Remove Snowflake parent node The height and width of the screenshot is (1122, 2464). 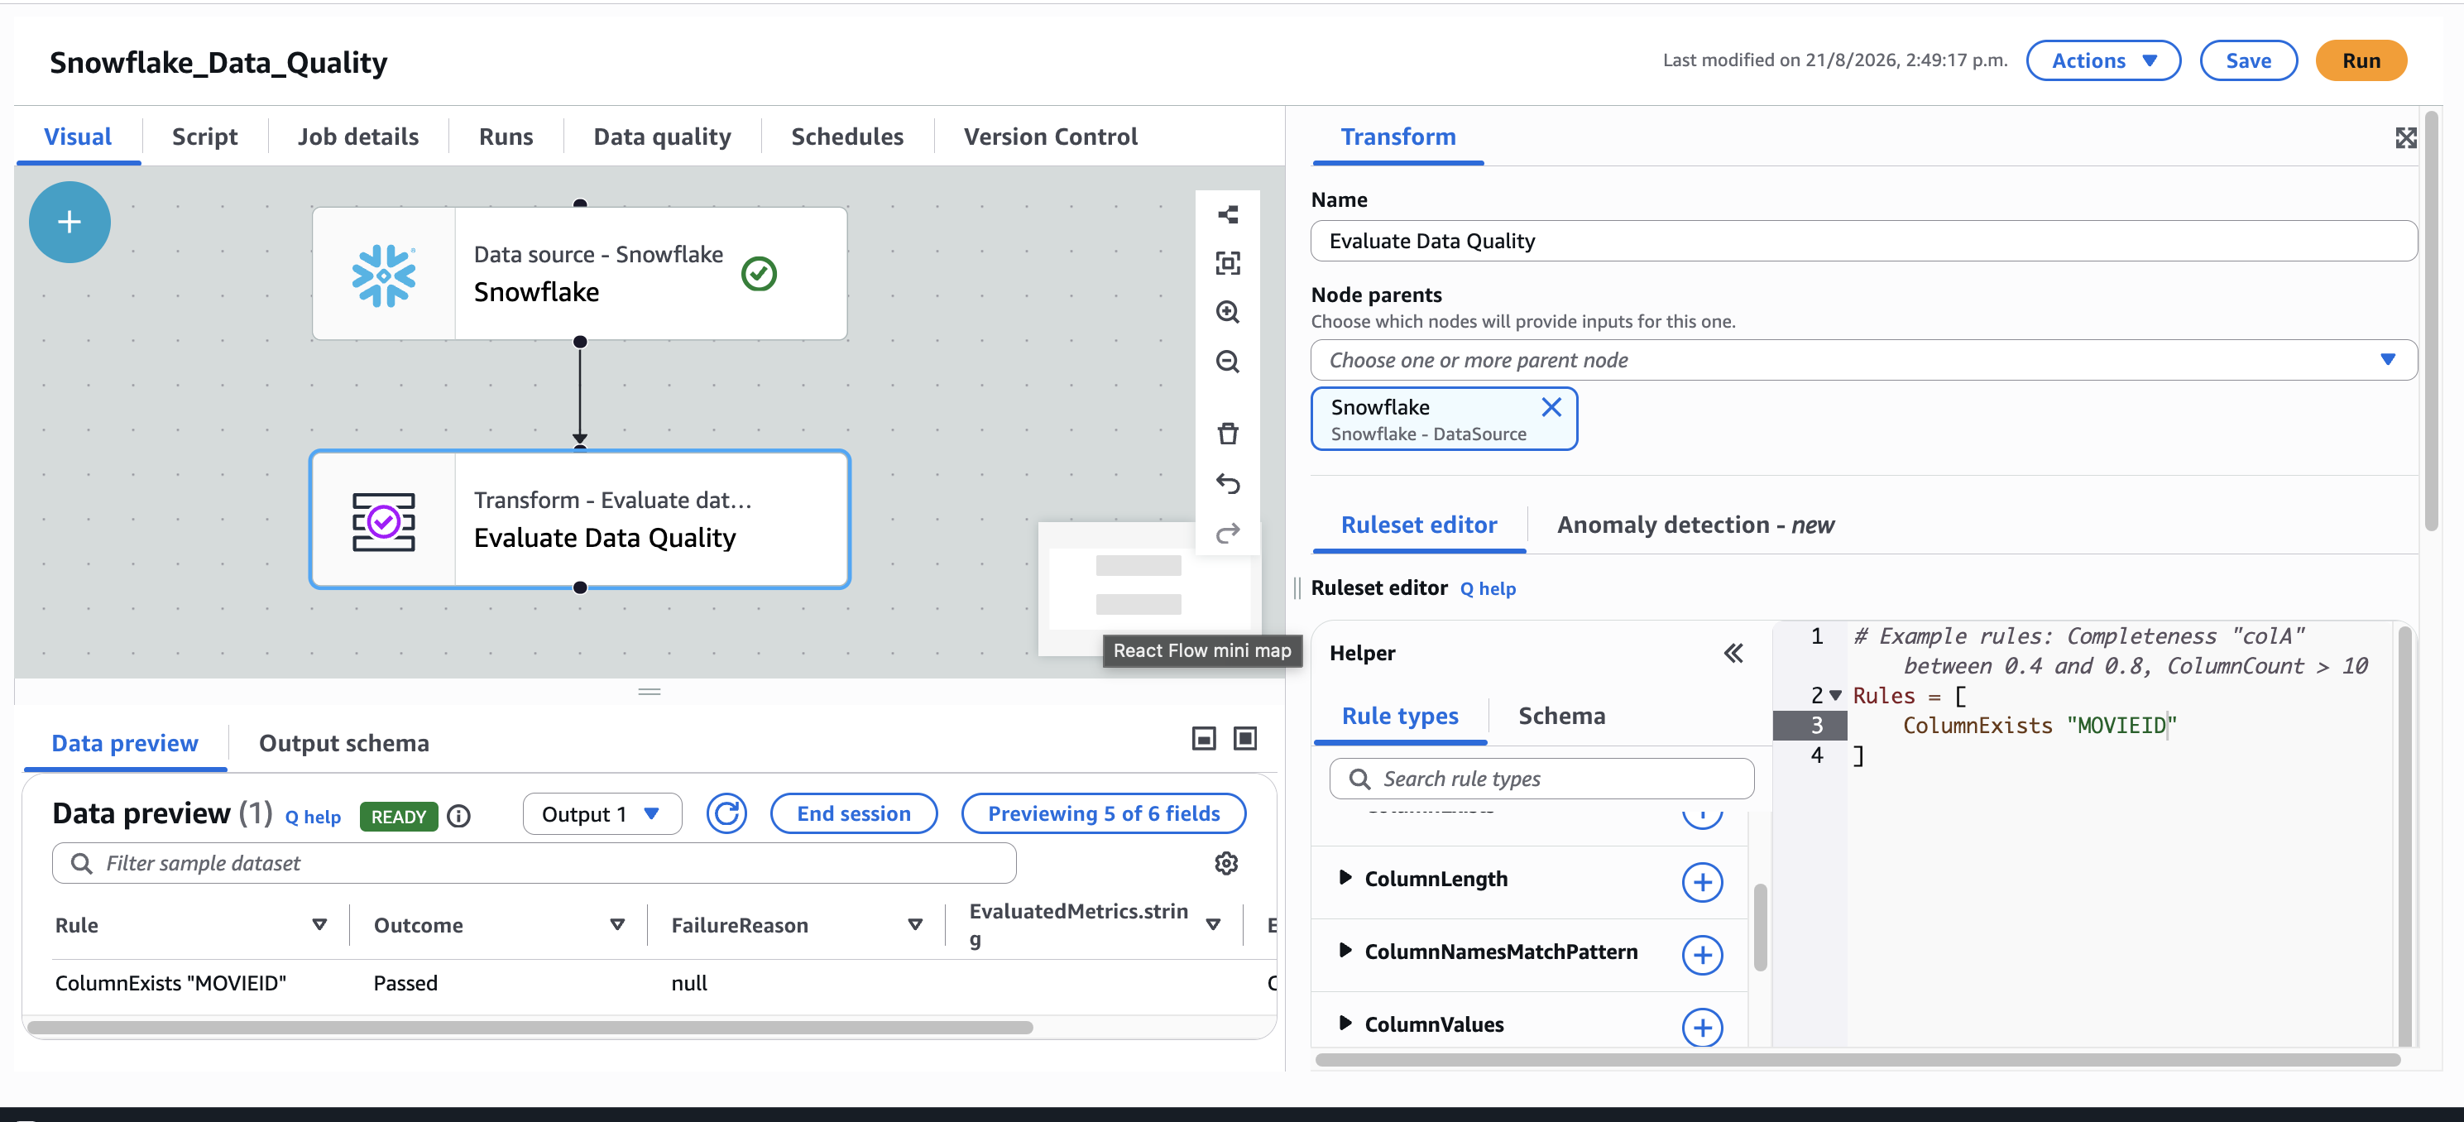click(x=1551, y=407)
